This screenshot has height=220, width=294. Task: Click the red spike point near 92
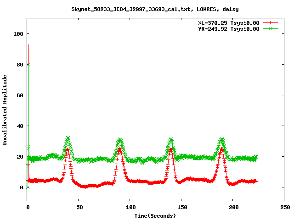coord(28,46)
